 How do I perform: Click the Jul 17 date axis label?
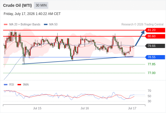[132, 108]
